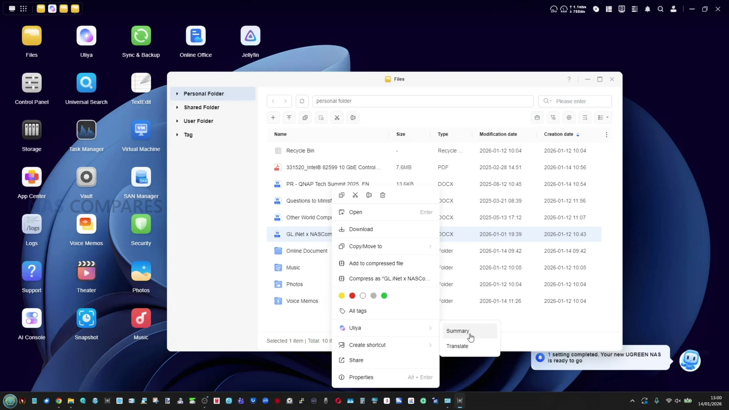
Task: Apply the yellow color tag
Action: (341, 296)
